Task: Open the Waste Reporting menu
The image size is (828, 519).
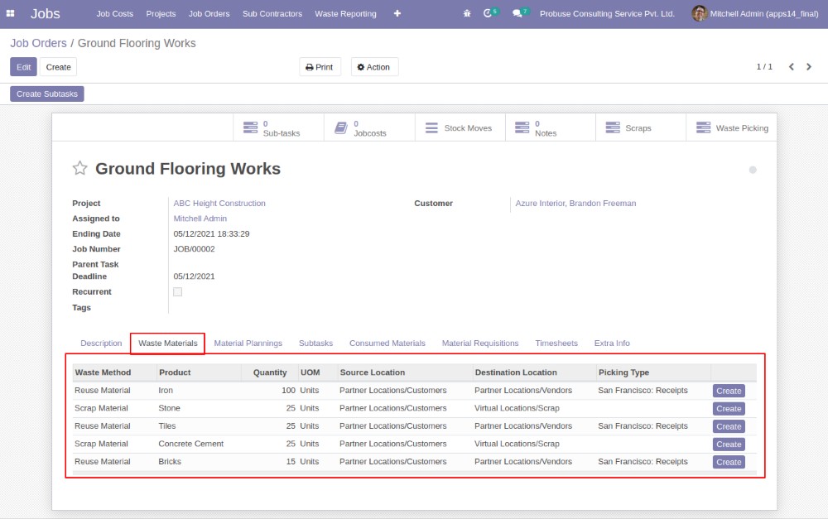Action: pyautogui.click(x=345, y=13)
